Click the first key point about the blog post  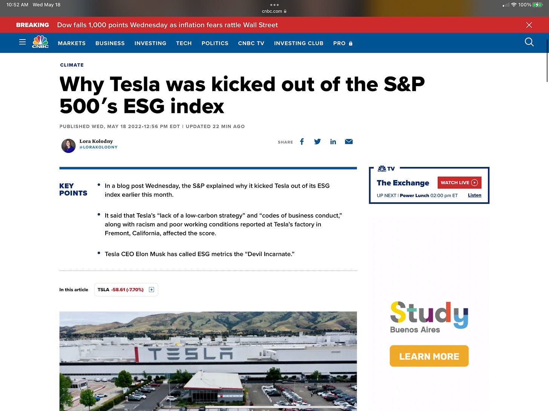[217, 190]
